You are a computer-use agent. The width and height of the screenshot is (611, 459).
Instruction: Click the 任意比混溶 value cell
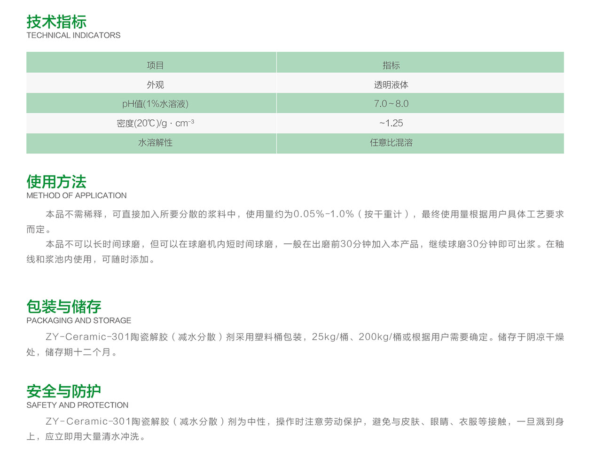coord(420,143)
